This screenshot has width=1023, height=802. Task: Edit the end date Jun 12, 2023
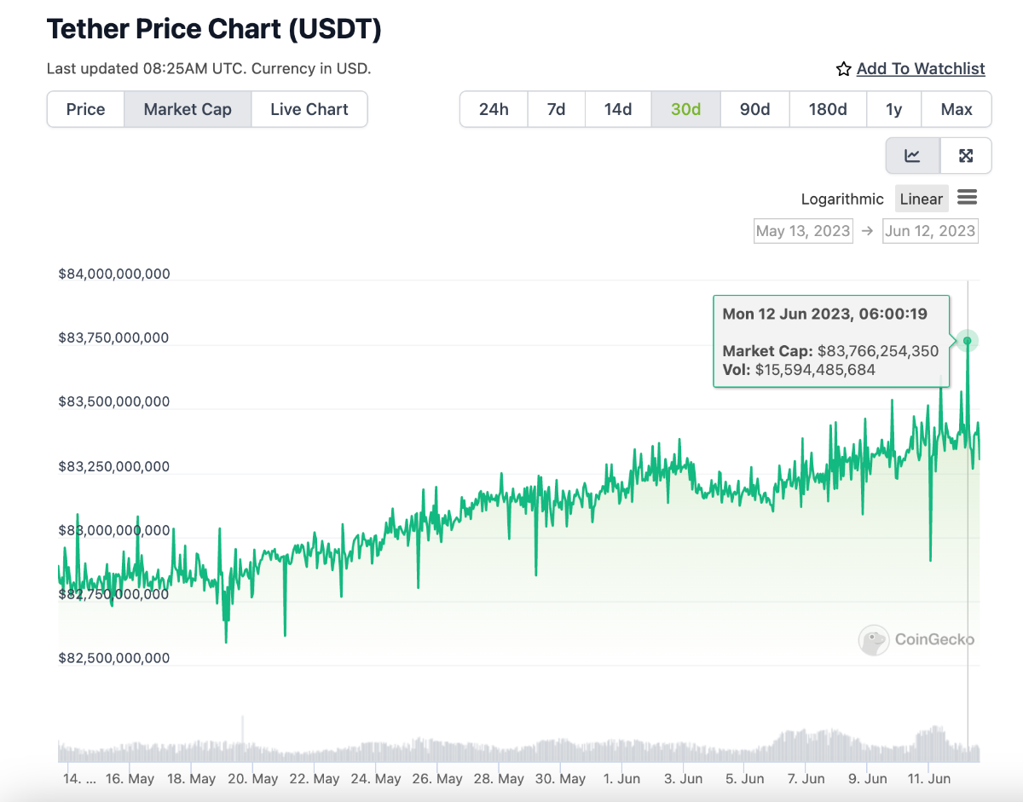pyautogui.click(x=930, y=231)
